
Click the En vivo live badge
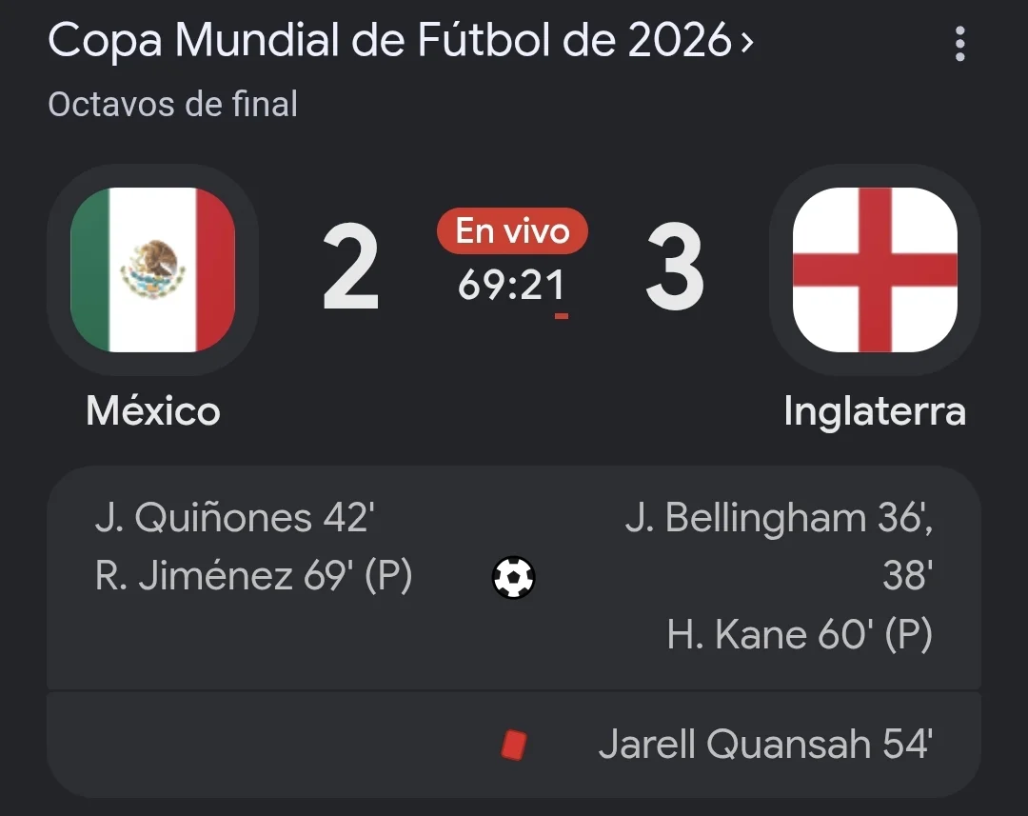[513, 230]
